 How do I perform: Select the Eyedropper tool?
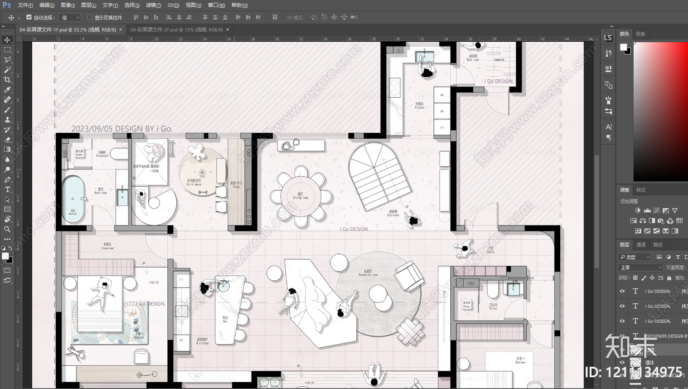point(7,90)
